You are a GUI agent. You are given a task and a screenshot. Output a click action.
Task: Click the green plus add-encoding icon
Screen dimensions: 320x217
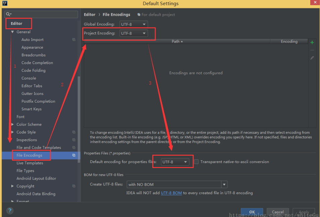(312, 43)
